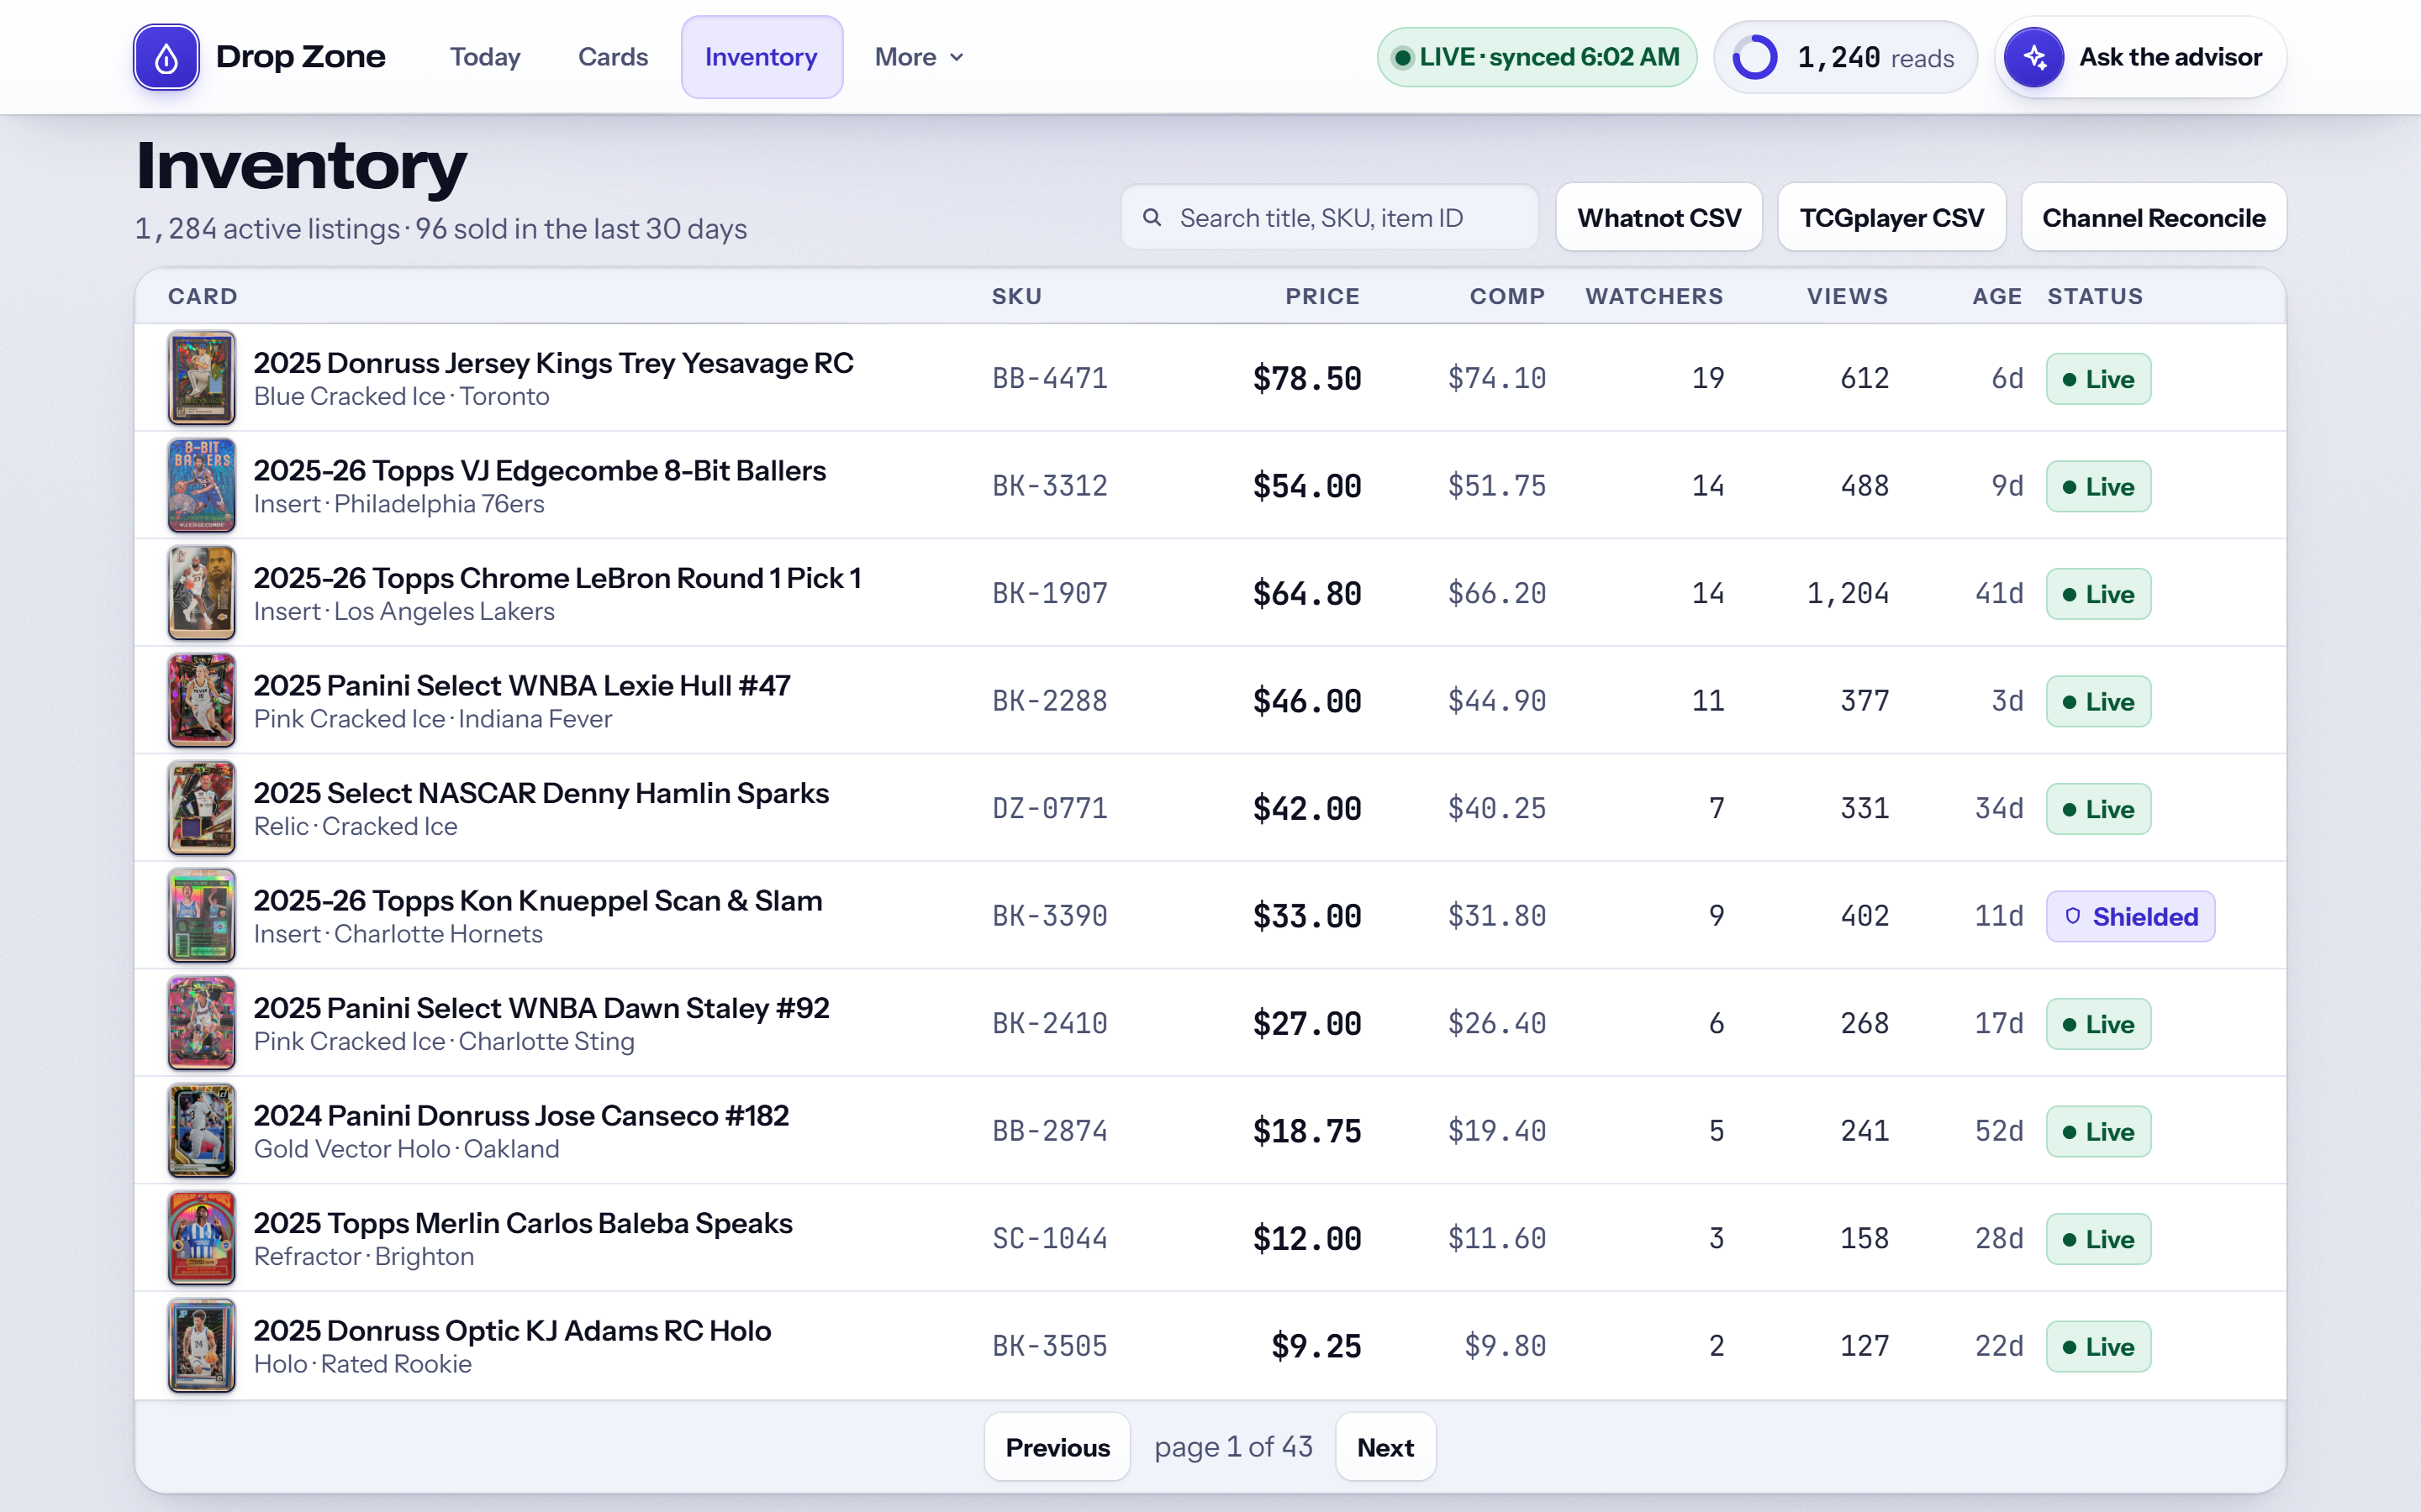Click the green LIVE sync dot

click(1402, 58)
